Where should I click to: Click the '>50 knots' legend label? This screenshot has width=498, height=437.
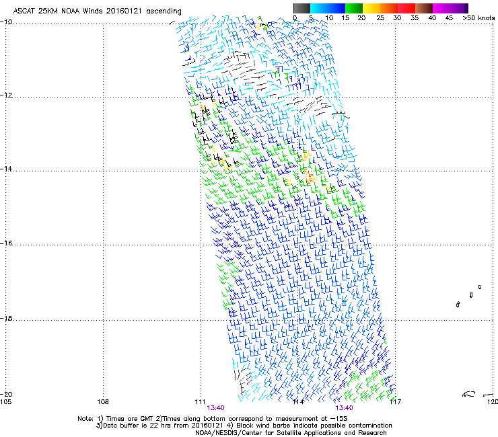(x=478, y=18)
